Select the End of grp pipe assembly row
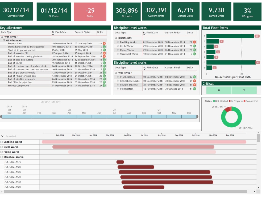 click(x=53, y=73)
